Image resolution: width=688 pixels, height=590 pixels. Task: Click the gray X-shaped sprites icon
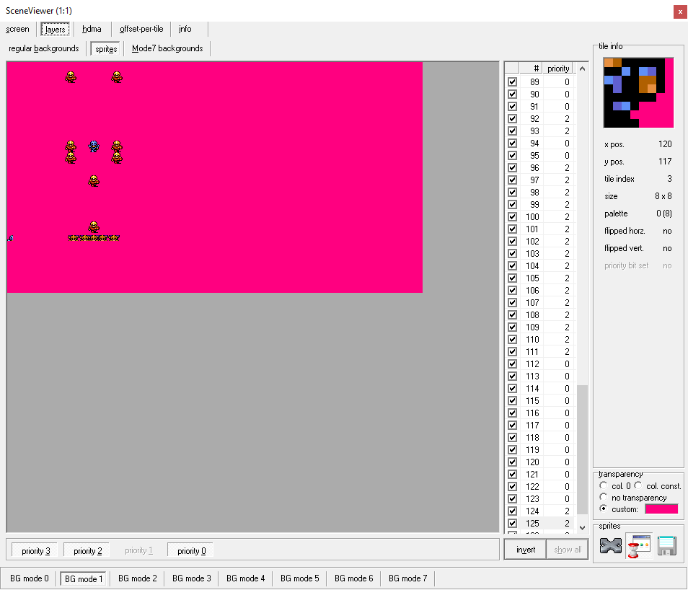[611, 546]
